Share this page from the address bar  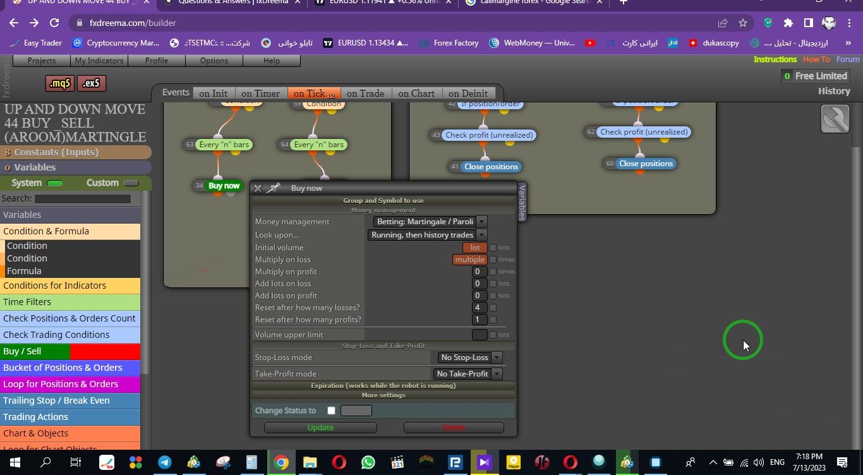click(x=723, y=23)
